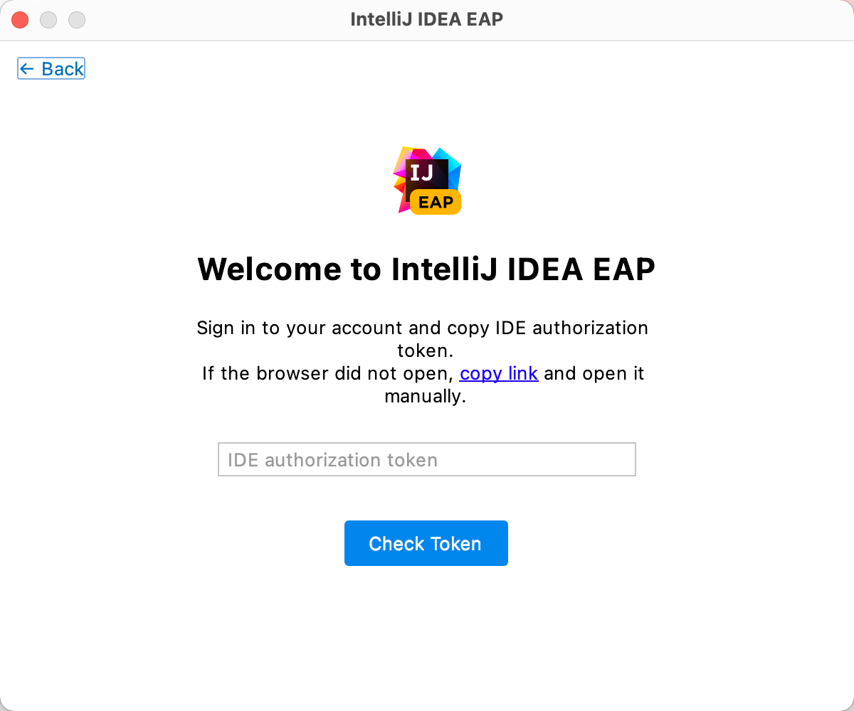Focus the IDE authorization token field
Image resolution: width=854 pixels, height=711 pixels.
pos(426,459)
